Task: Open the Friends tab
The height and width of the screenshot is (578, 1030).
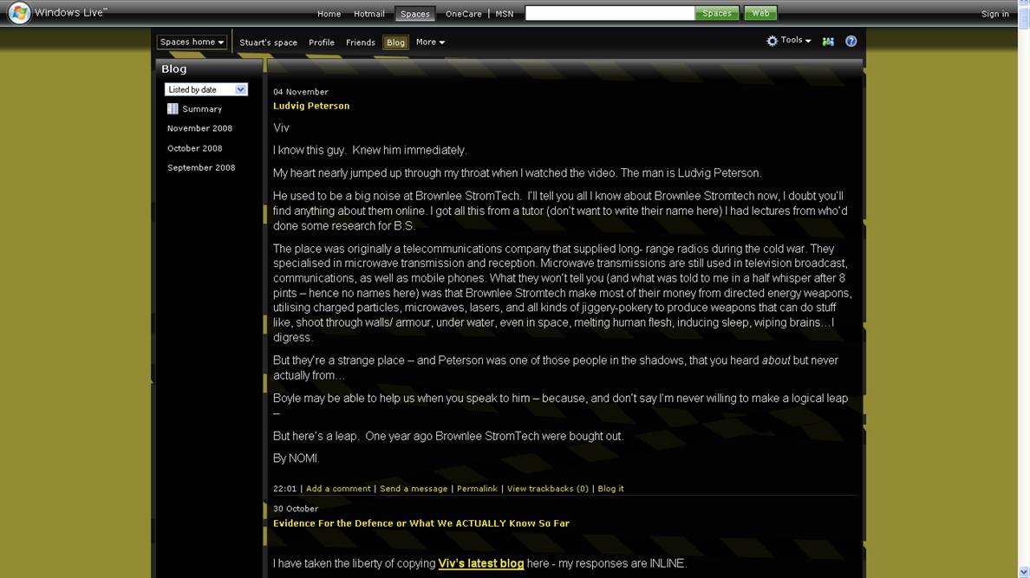Action: point(360,42)
